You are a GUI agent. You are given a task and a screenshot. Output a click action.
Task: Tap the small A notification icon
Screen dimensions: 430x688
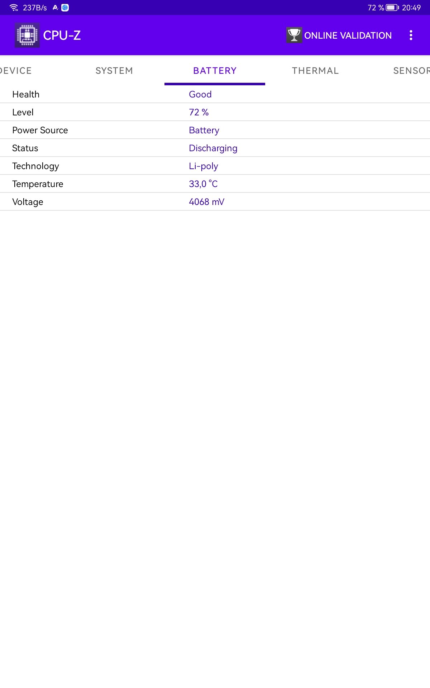click(x=55, y=8)
